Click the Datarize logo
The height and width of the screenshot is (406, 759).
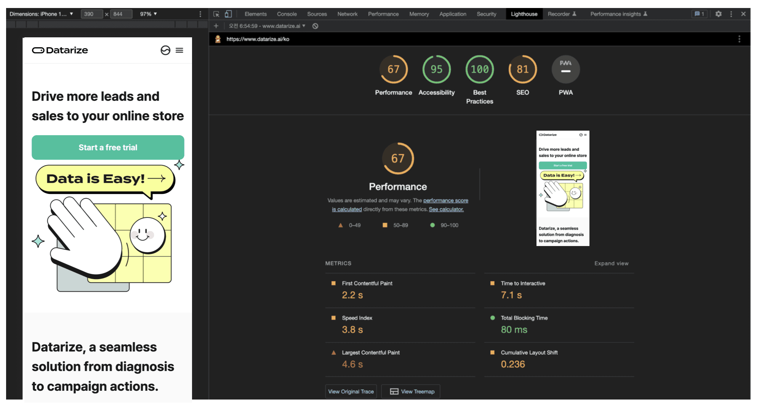60,50
